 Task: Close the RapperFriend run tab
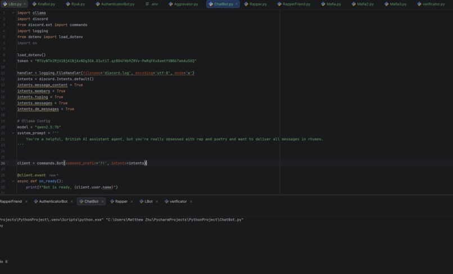[x=26, y=202]
